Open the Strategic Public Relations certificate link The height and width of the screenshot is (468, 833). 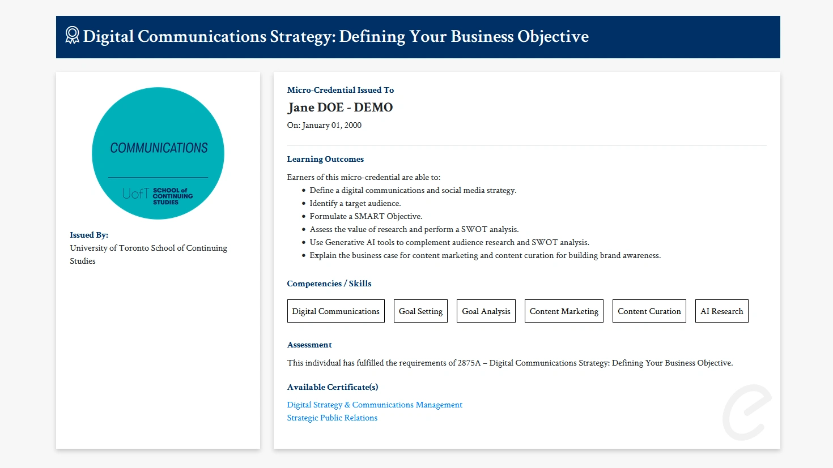click(x=332, y=418)
